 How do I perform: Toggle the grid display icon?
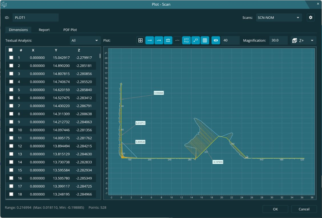click(205, 40)
